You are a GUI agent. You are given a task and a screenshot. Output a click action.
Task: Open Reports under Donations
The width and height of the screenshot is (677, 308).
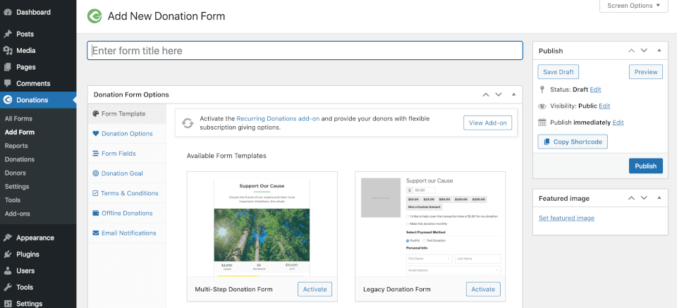click(x=16, y=146)
